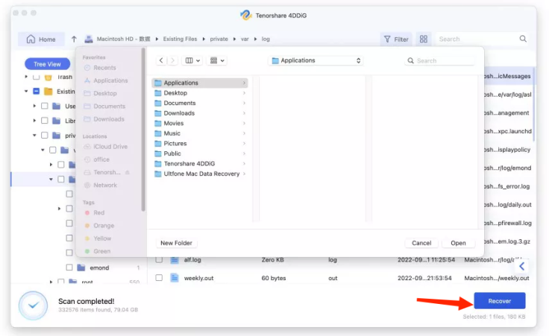This screenshot has width=549, height=336.
Task: Toggle the Trash checkbox
Action: pyautogui.click(x=36, y=77)
